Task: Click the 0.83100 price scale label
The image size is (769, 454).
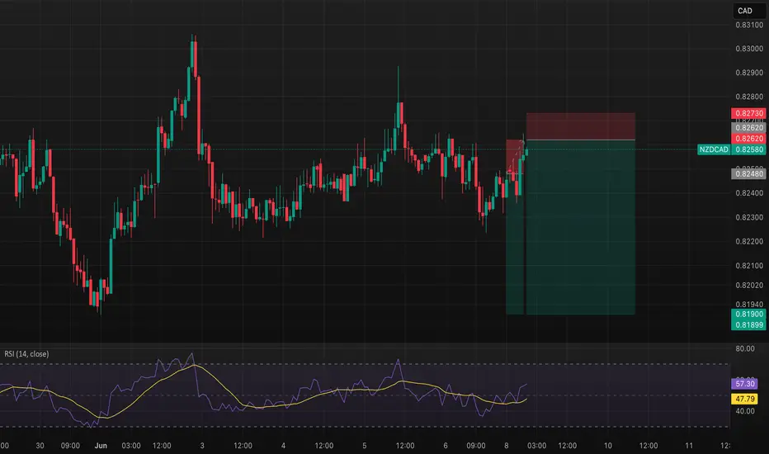Action: [749, 25]
